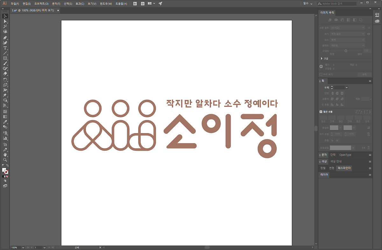Choose the Rectangle shape tool
This screenshot has width=382, height=250.
pos(5,58)
